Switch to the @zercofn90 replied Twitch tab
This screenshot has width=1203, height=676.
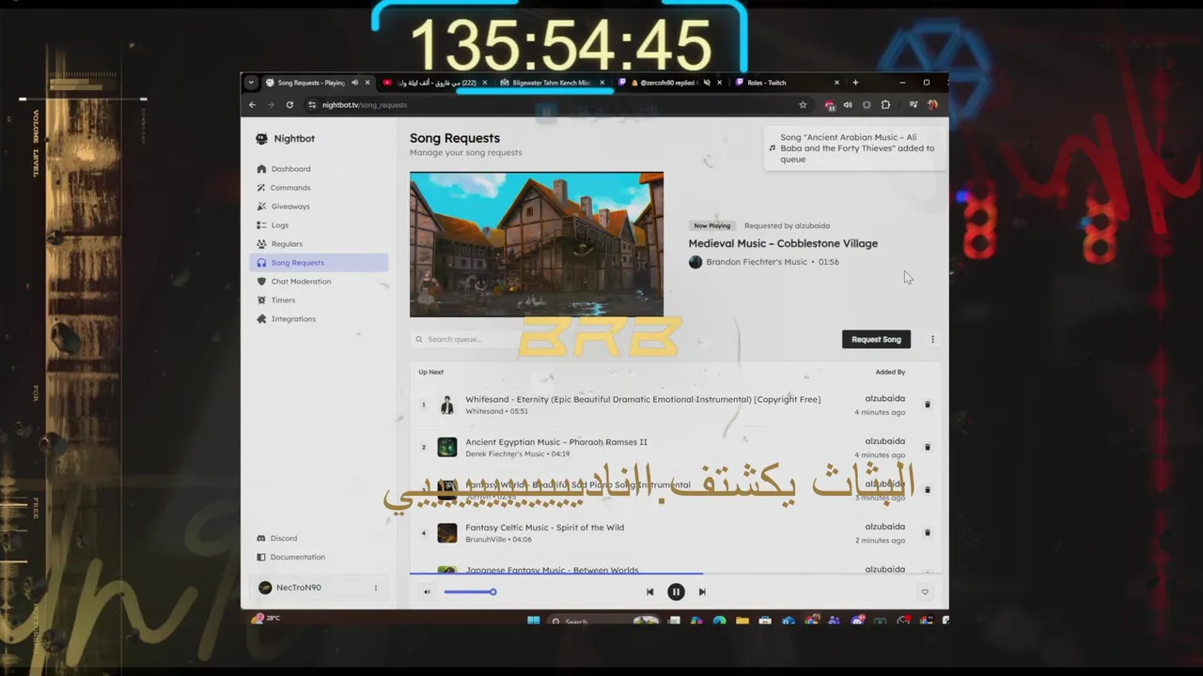pyautogui.click(x=667, y=83)
